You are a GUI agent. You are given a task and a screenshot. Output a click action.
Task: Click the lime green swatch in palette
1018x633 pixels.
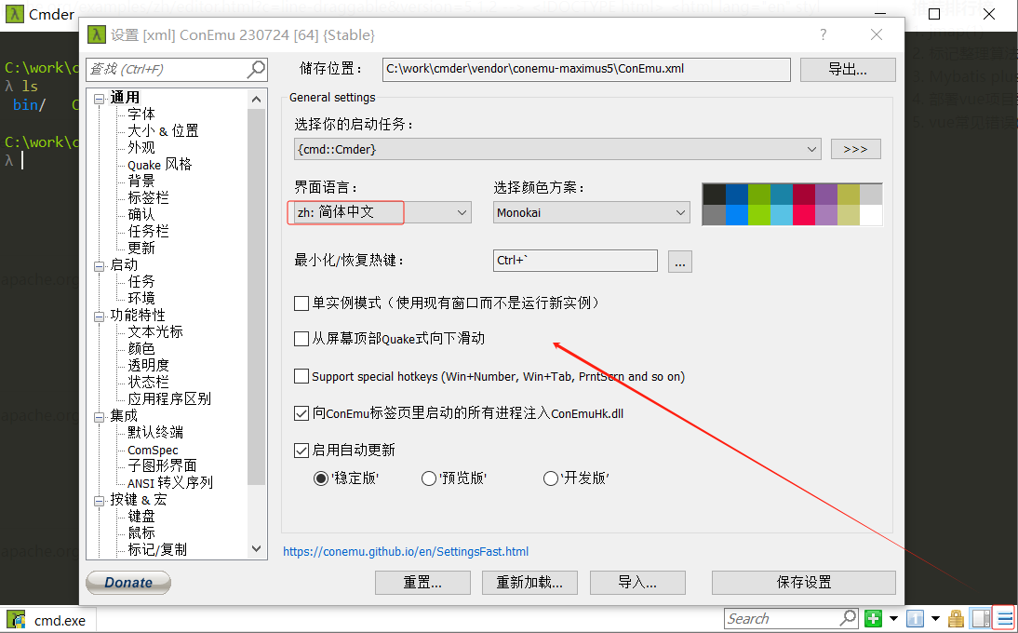(759, 215)
